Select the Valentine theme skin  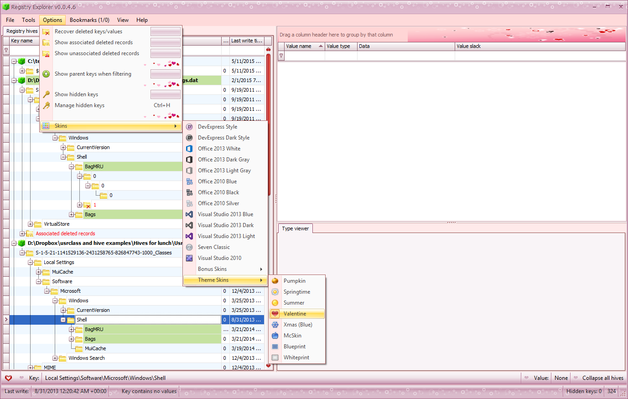297,314
